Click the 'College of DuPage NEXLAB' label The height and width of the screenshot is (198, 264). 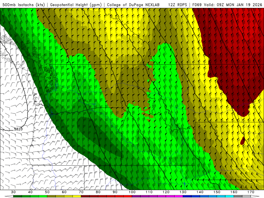(133, 5)
